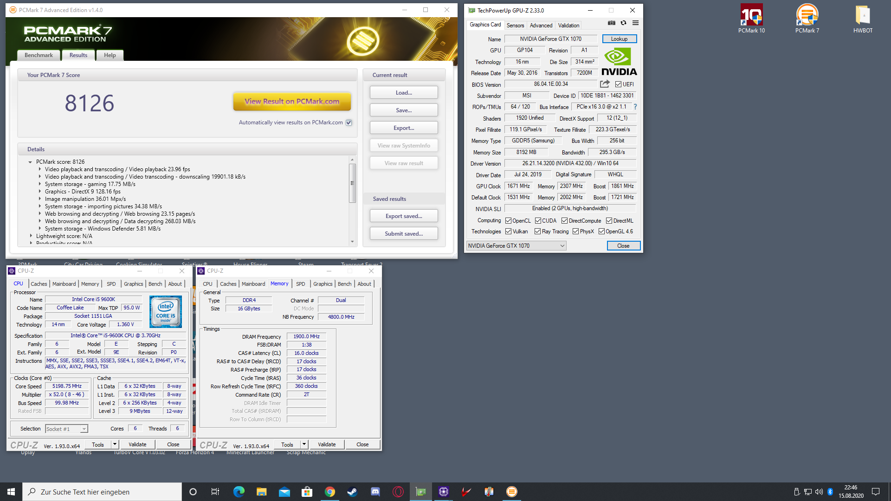Viewport: 891px width, 501px height.
Task: Expand the Data decrypting 268.03 MB/s row
Action: click(39, 221)
